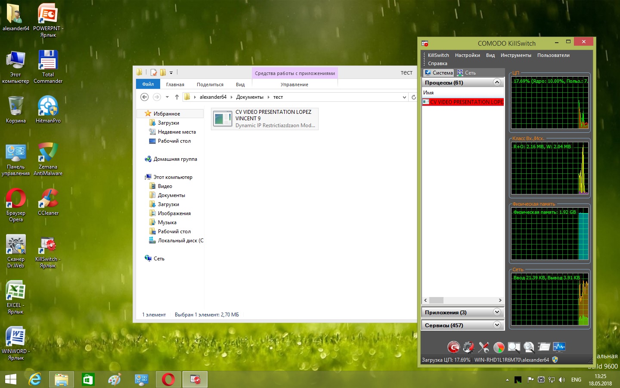Click the blue monitor with pulse line icon

(x=559, y=347)
